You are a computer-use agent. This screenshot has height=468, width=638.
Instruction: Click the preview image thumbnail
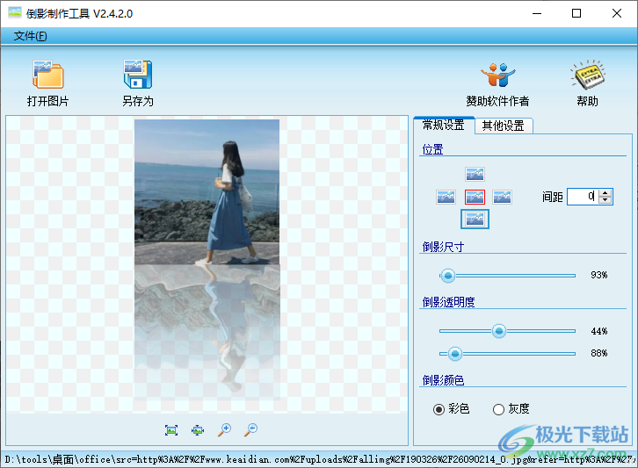[207, 259]
